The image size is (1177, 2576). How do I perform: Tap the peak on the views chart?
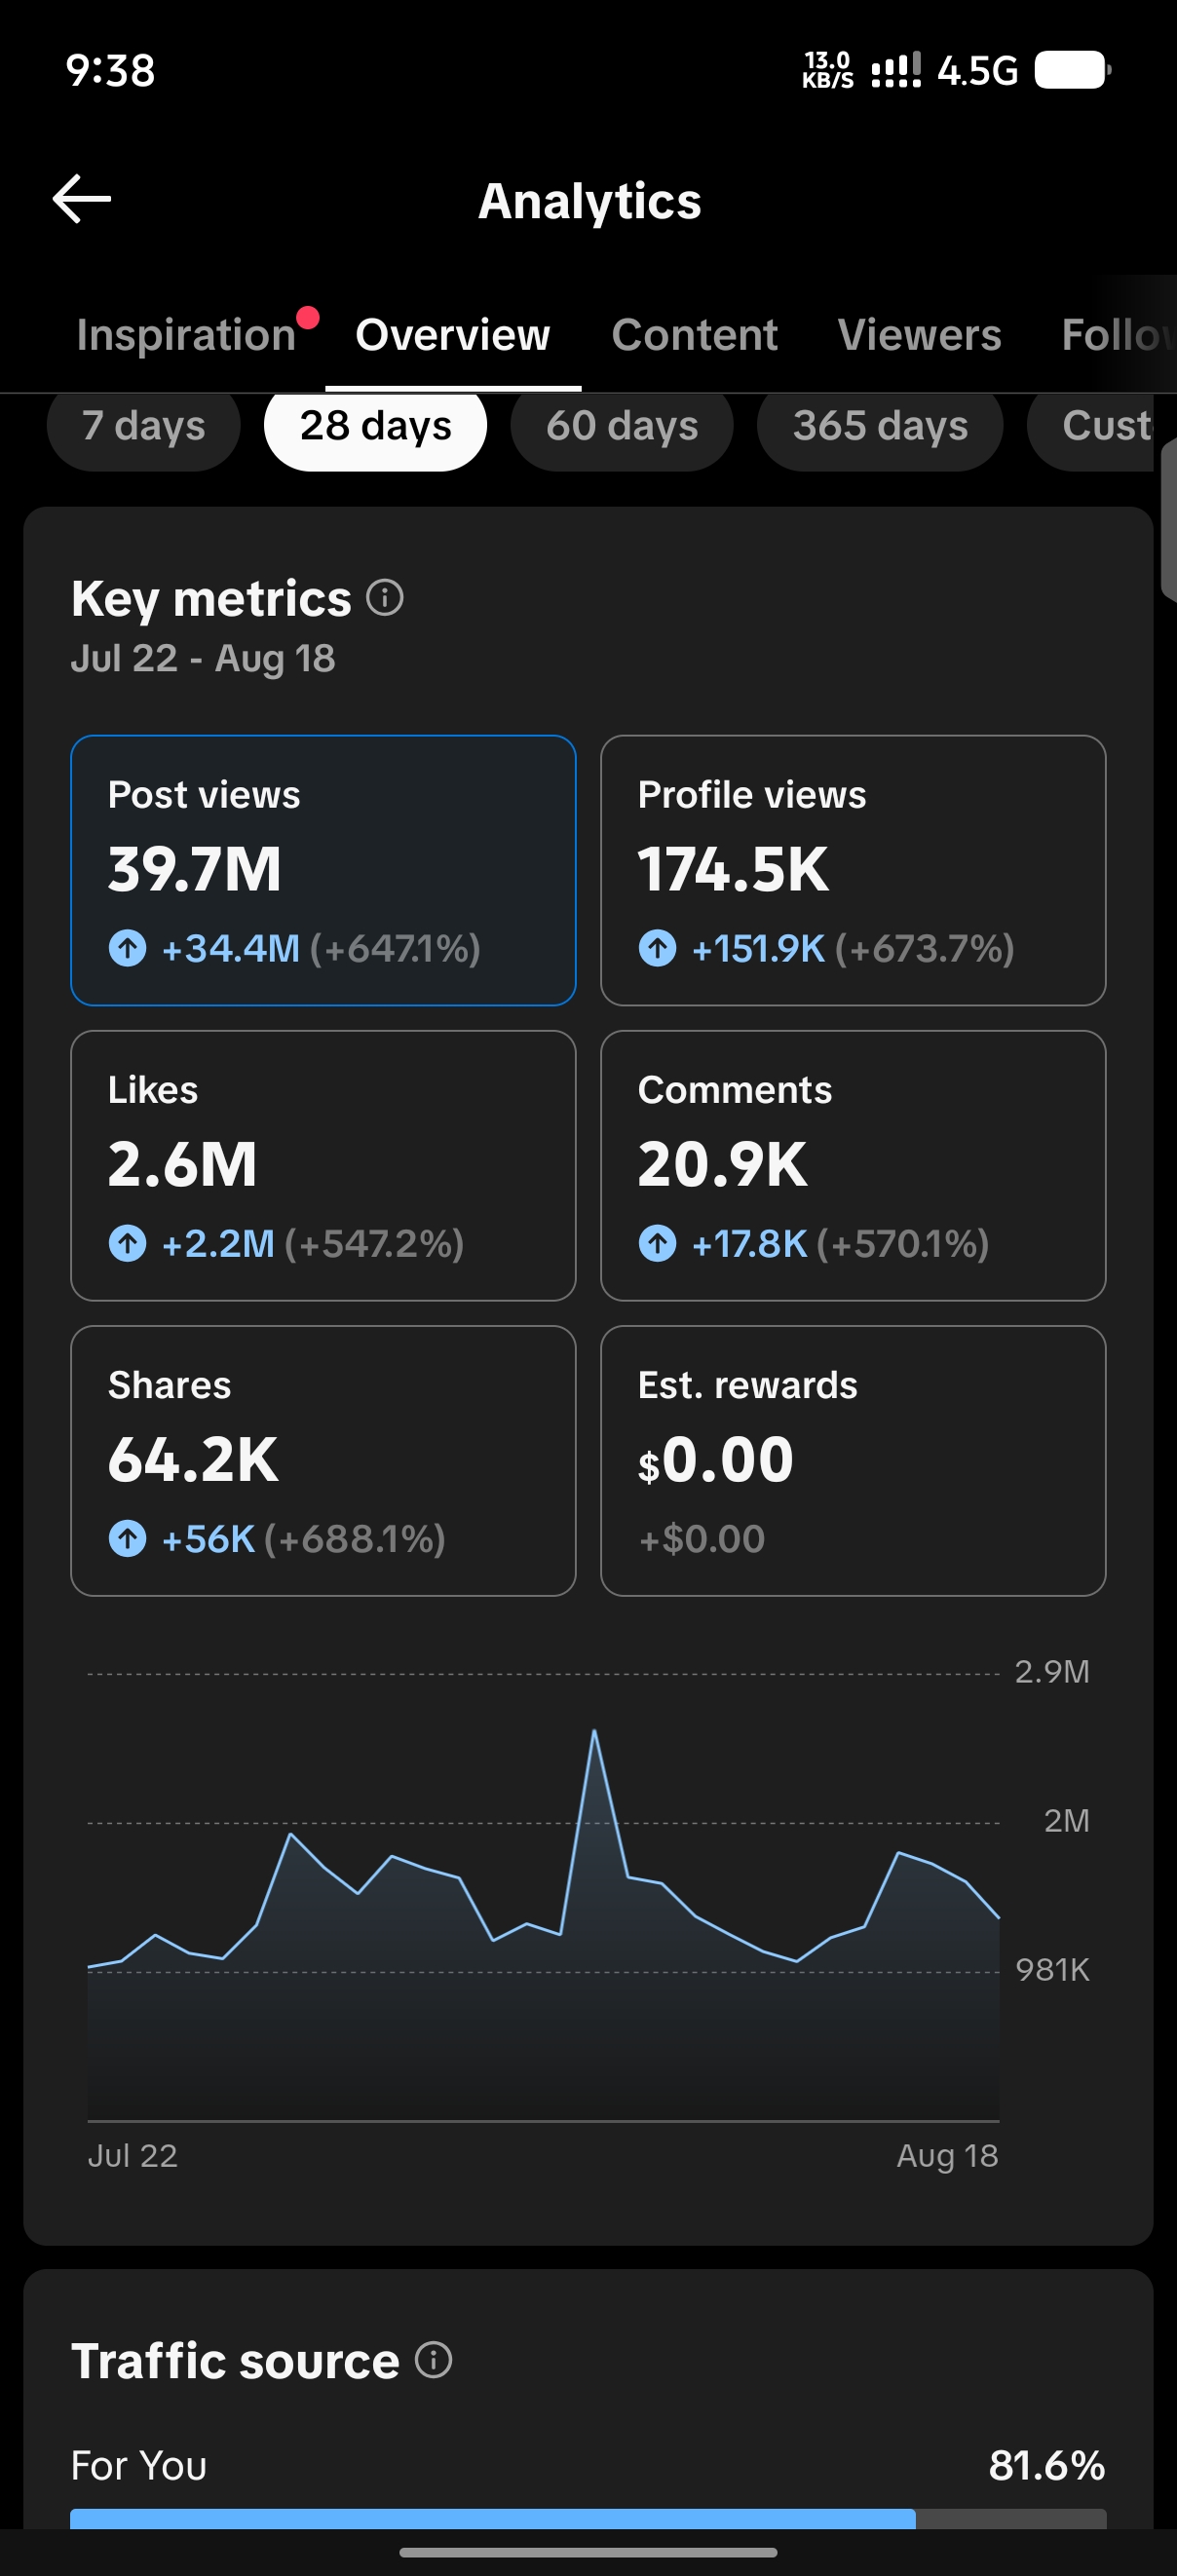(x=594, y=1731)
